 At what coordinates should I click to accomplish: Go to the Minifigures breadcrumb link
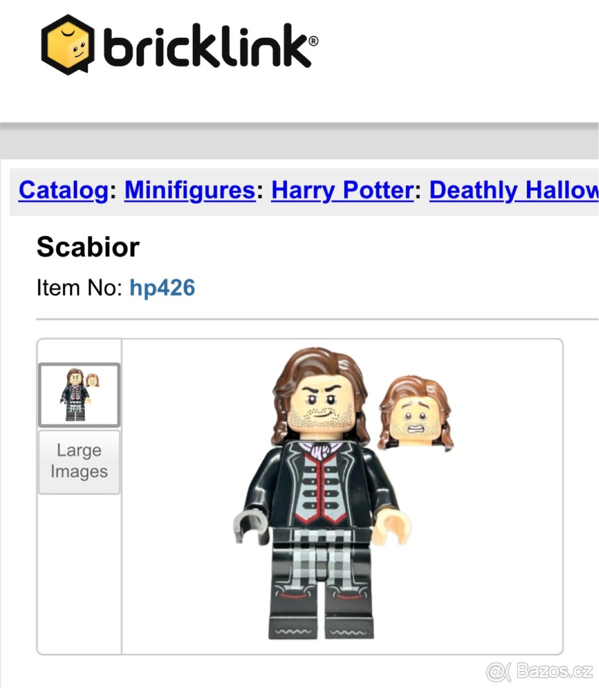[x=190, y=190]
